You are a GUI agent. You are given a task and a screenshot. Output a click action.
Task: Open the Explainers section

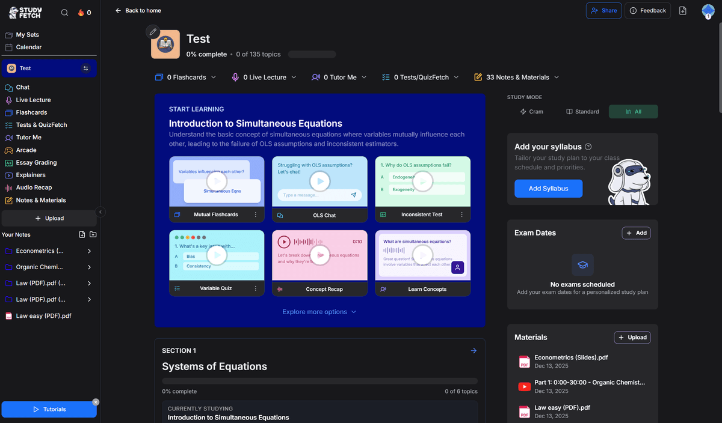[x=30, y=175]
